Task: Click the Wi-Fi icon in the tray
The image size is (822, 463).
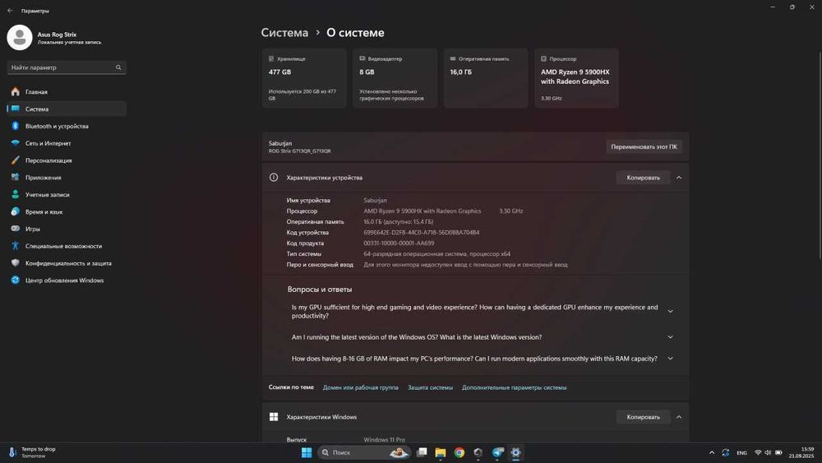Action: [758, 452]
